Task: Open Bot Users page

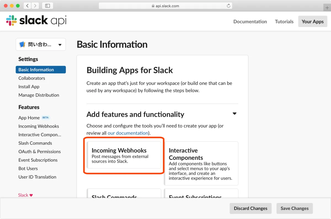Action: pyautogui.click(x=28, y=169)
